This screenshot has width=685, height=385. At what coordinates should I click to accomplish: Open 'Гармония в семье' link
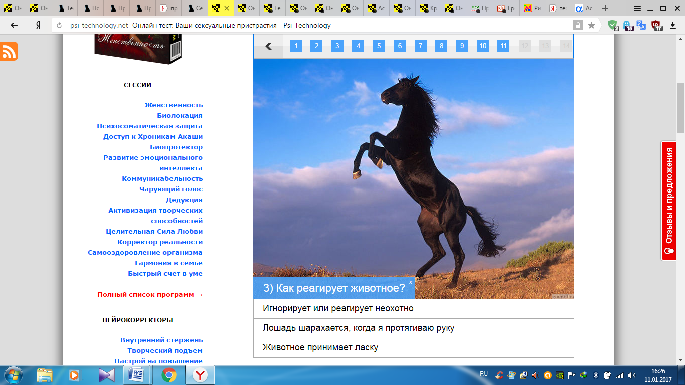tap(168, 263)
